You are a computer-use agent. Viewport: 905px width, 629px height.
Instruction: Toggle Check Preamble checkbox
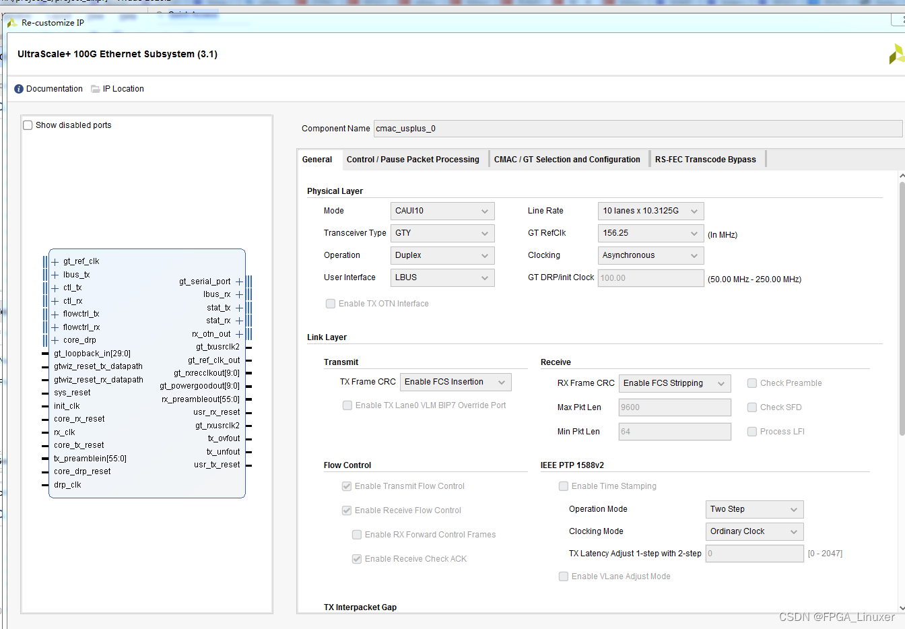[752, 383]
